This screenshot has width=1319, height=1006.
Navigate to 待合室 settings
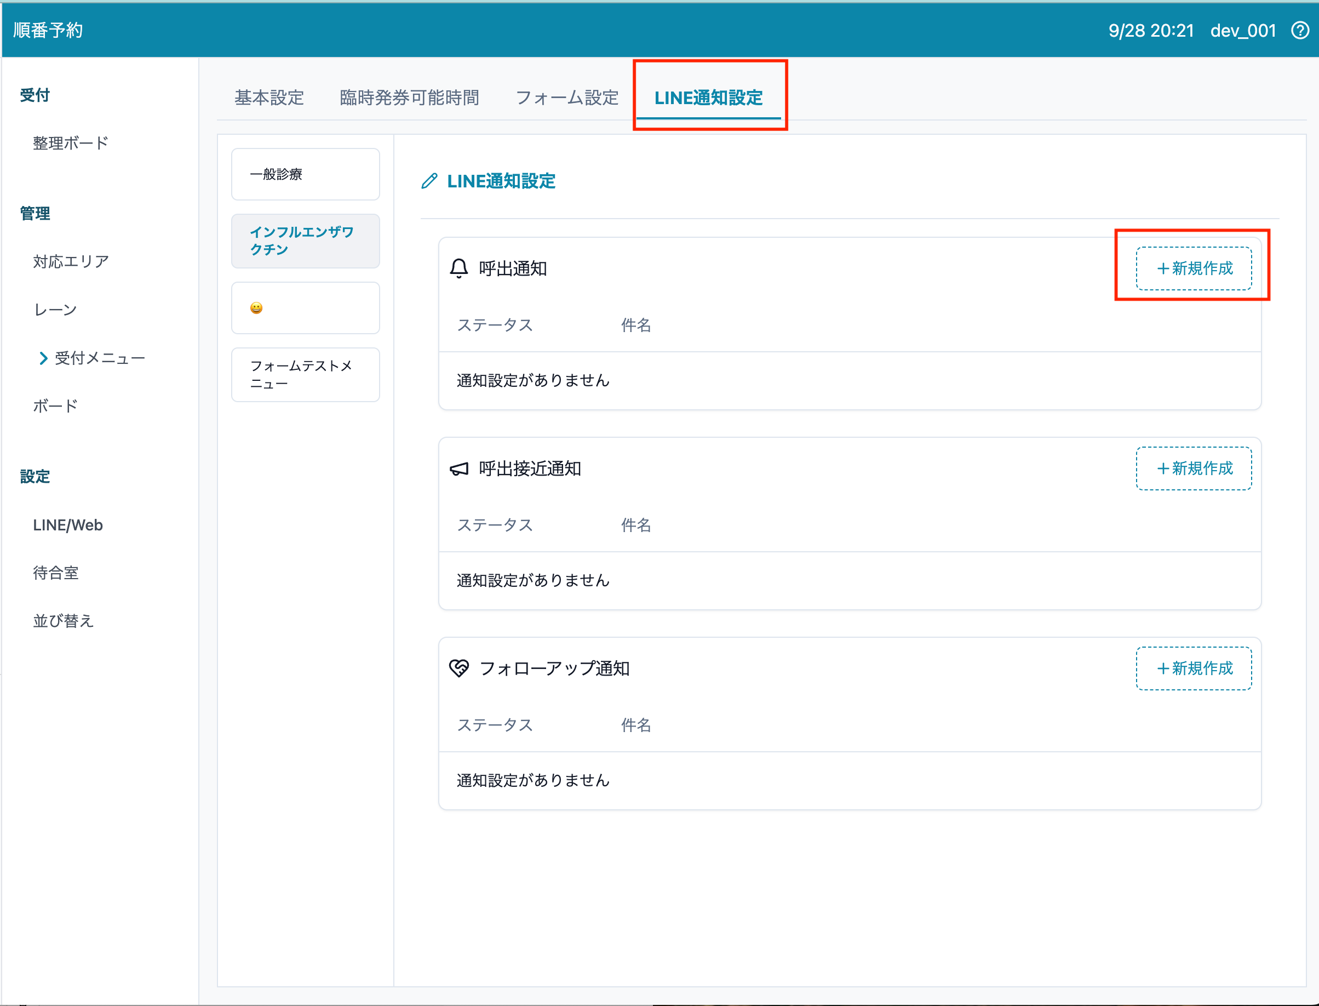(56, 573)
